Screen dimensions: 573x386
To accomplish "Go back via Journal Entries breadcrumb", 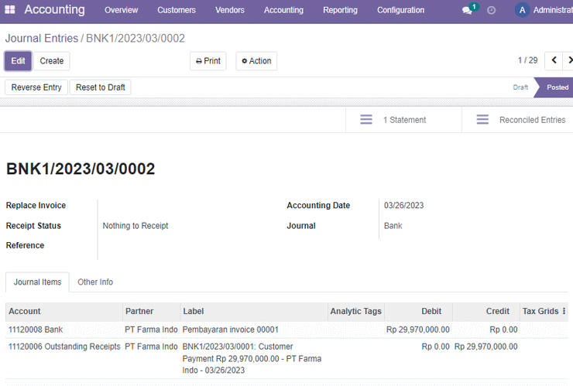I will click(x=42, y=39).
